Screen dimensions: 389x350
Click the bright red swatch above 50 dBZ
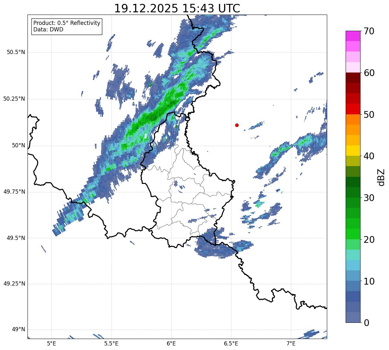click(353, 109)
